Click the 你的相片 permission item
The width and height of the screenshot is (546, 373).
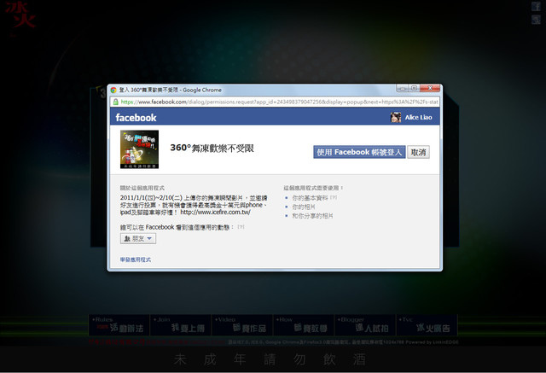click(x=304, y=207)
